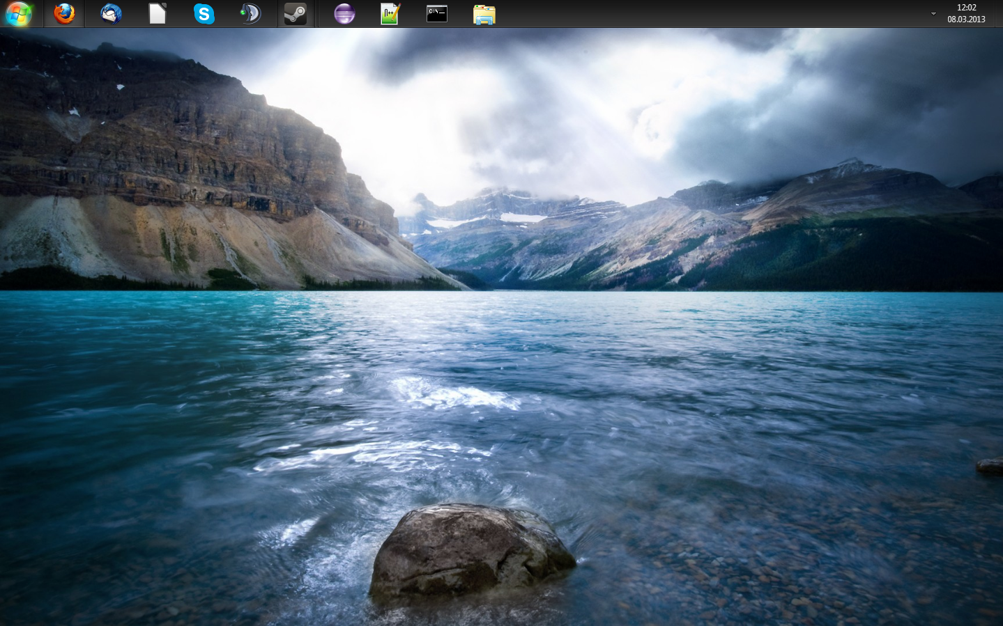This screenshot has height=626, width=1003.
Task: Click the date 08.03.2013
Action: 966,19
